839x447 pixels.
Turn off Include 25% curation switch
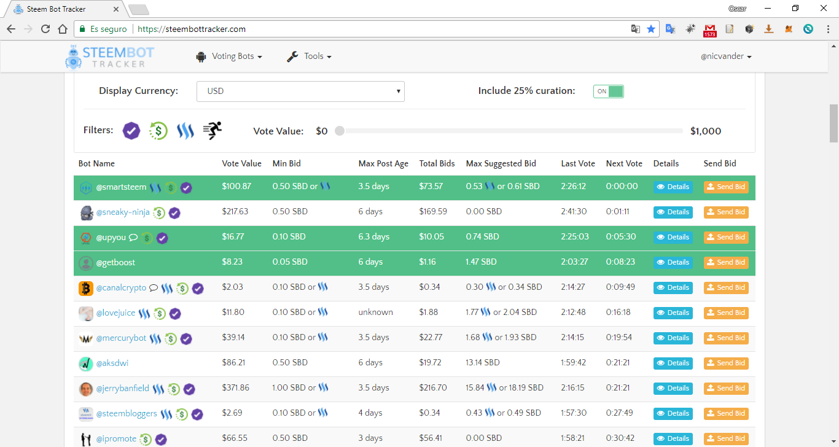tap(609, 91)
